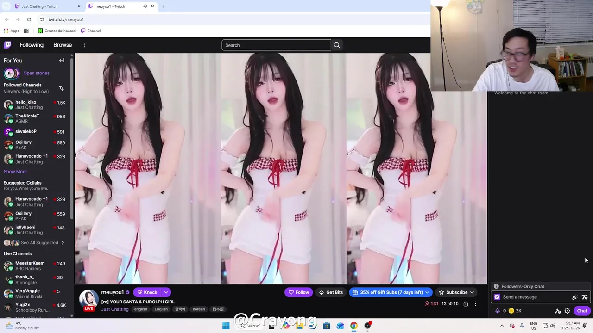The height and width of the screenshot is (333, 593).
Task: Select the meuyou1 - Twitch tab
Action: point(121,6)
